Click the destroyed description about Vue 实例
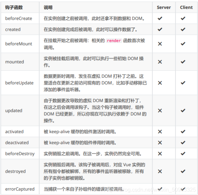 (x=94, y=171)
